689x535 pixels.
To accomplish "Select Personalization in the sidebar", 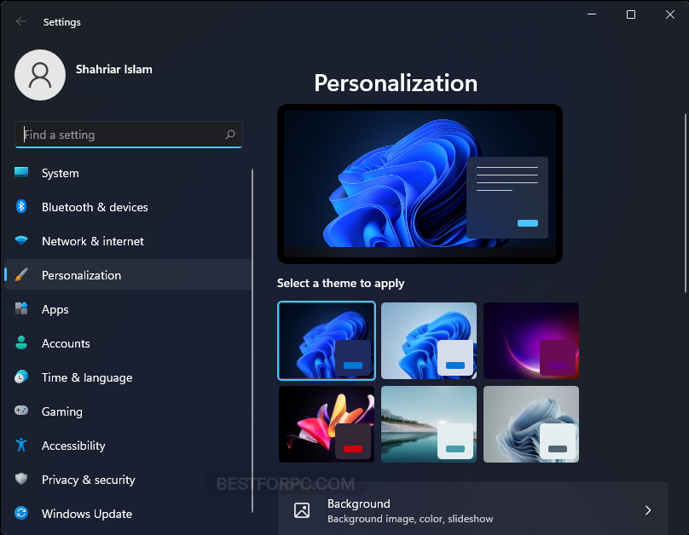I will (x=128, y=275).
